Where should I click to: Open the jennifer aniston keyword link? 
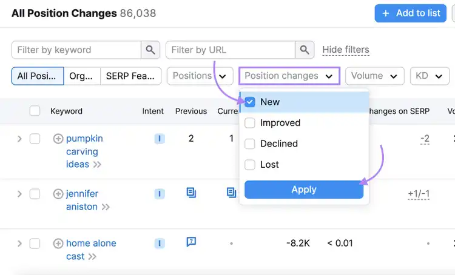point(83,200)
